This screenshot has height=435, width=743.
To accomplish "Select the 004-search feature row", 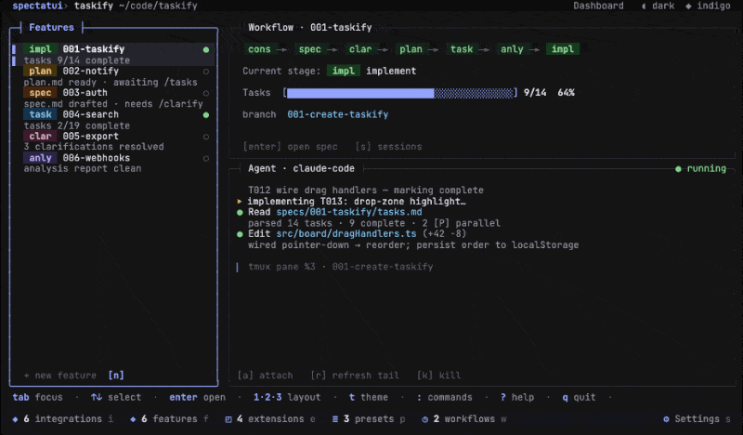I will pos(113,120).
